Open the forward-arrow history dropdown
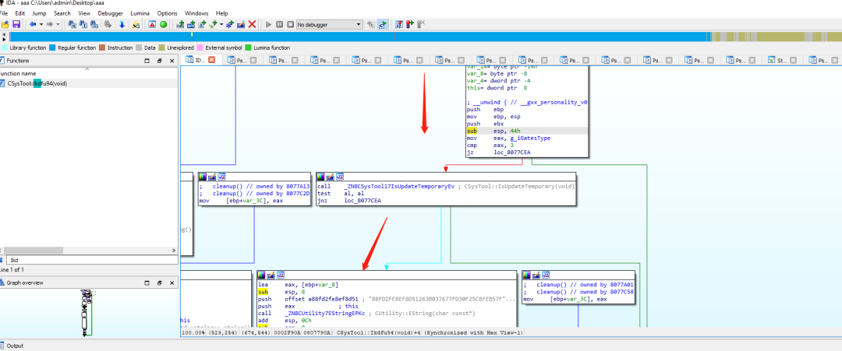The height and width of the screenshot is (351, 842). click(x=58, y=24)
